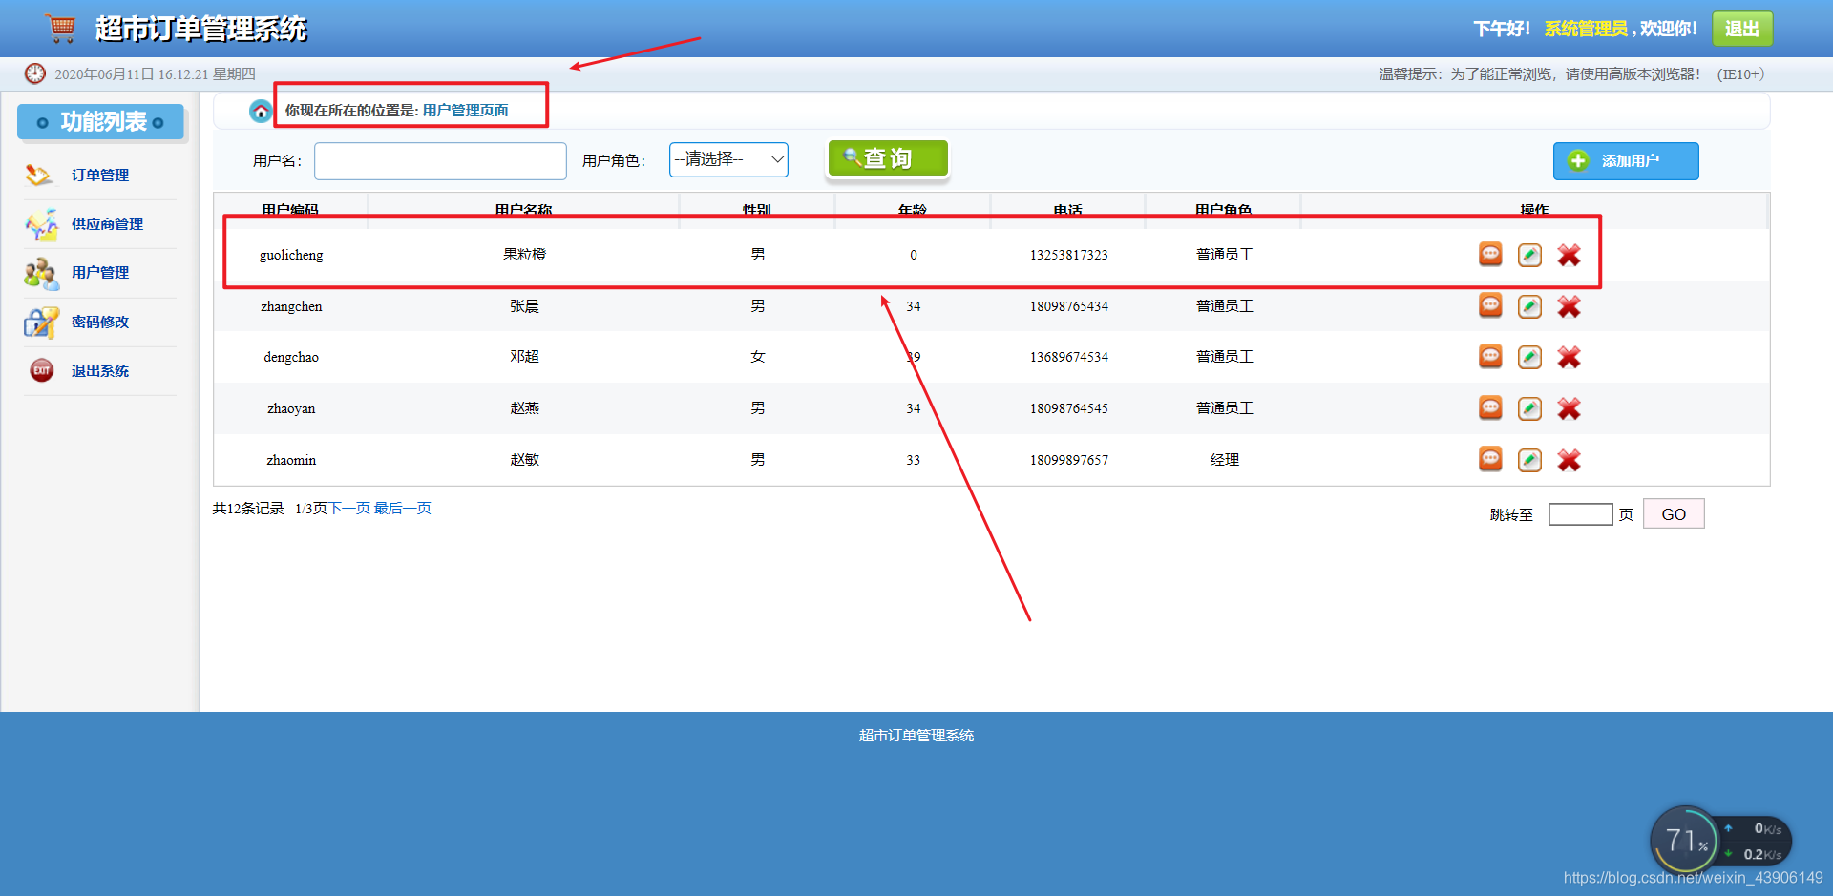View details of user dengchao

coord(1490,356)
